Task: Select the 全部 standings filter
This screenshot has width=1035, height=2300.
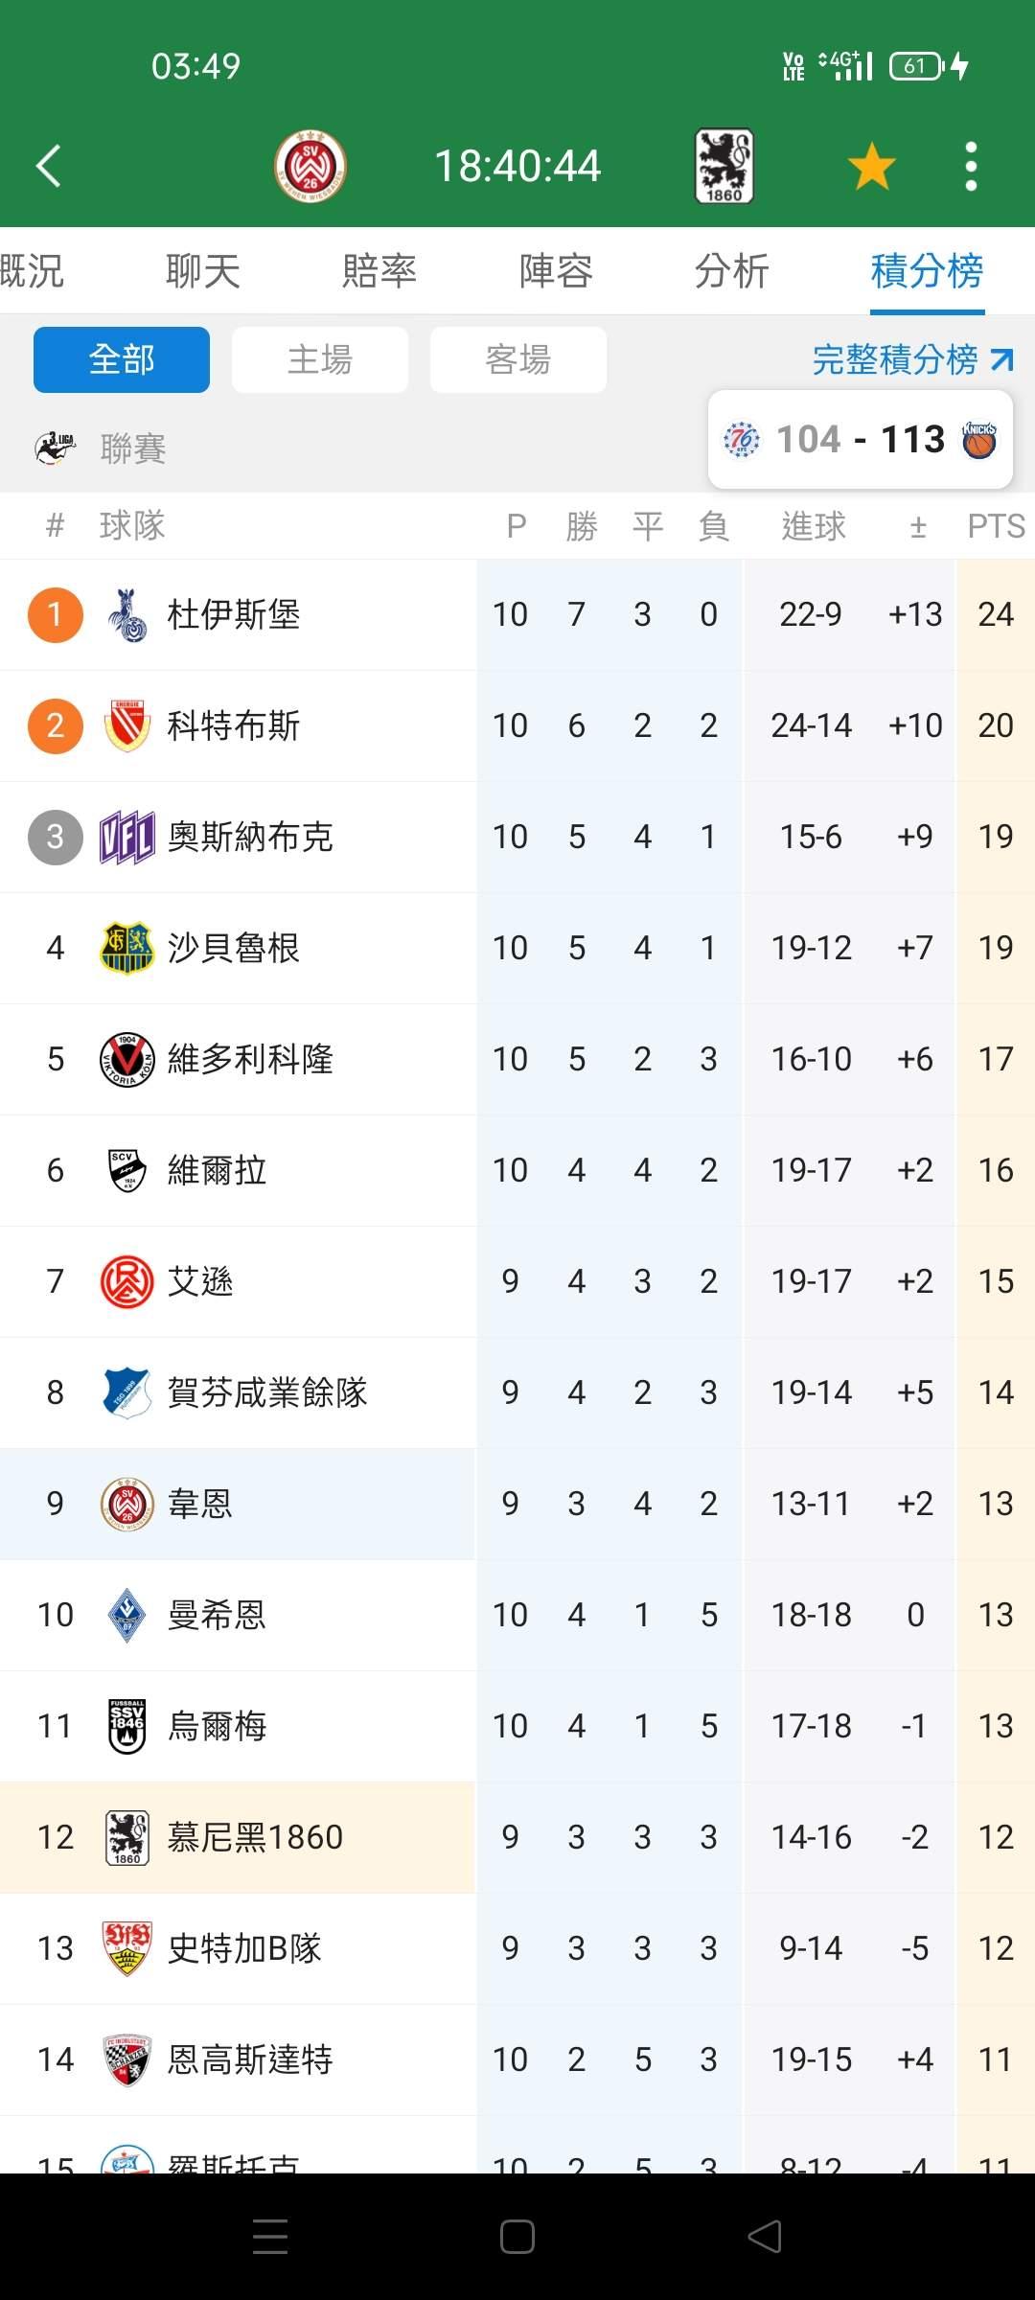Action: click(122, 359)
